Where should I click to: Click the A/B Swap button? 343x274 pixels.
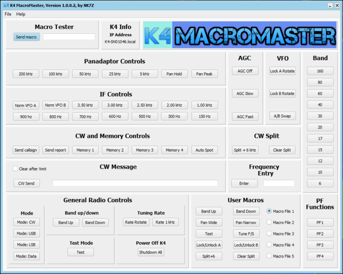[282, 116]
